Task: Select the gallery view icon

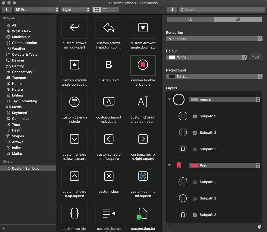Action: point(113,9)
